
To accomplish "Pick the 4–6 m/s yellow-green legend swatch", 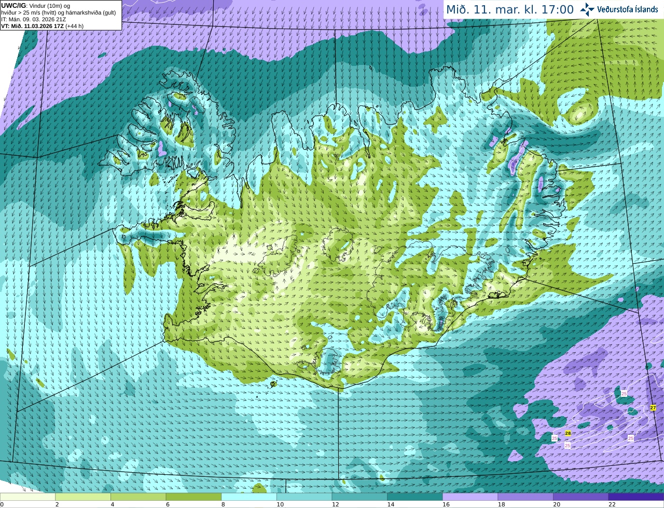I will point(139,497).
